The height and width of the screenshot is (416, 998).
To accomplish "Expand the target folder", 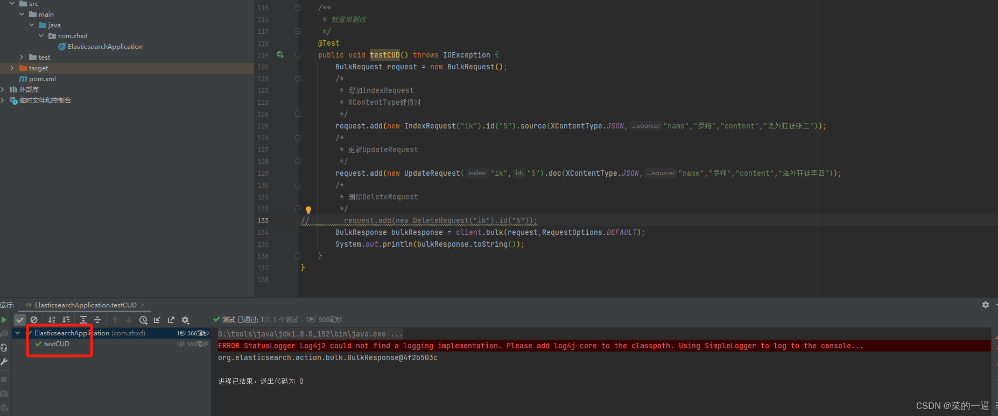I will (12, 68).
